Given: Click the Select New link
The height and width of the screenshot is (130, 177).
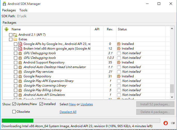Looking at the screenshot, I should coord(73,104).
